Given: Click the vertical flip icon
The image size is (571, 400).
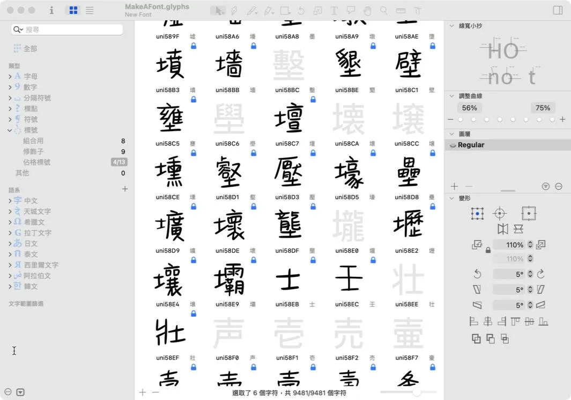Looking at the screenshot, I should [x=518, y=229].
